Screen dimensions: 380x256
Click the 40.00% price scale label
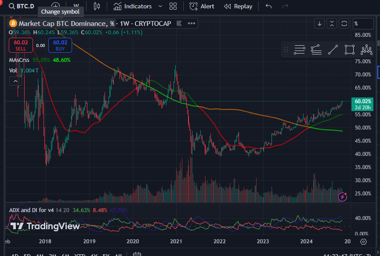coord(363,154)
